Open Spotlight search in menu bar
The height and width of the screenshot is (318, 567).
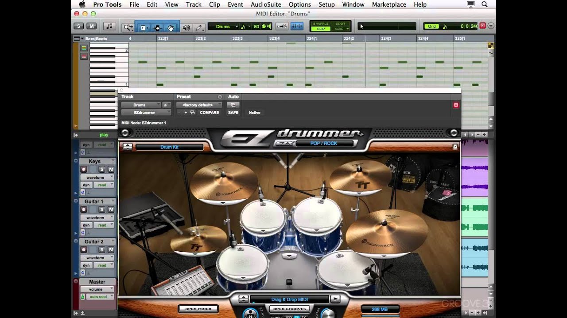click(x=485, y=4)
